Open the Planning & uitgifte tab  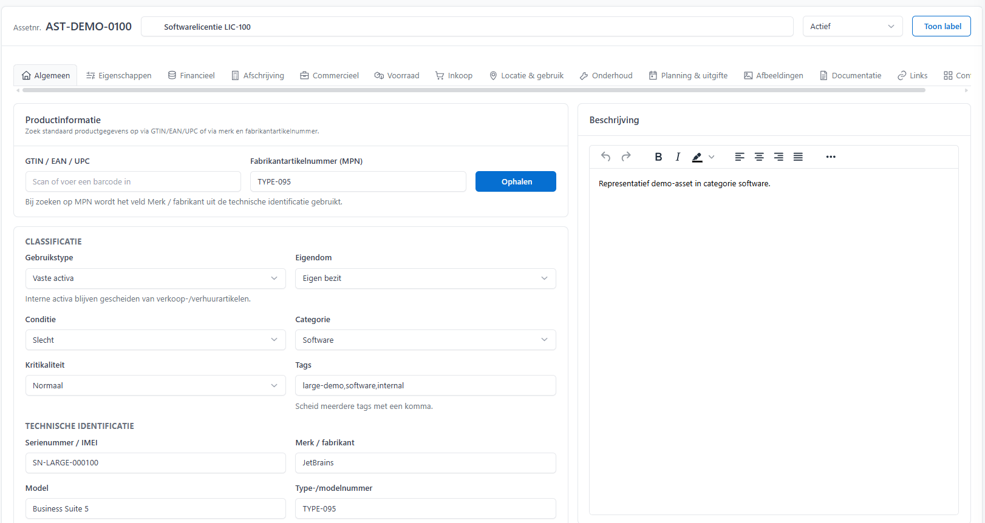(x=688, y=75)
